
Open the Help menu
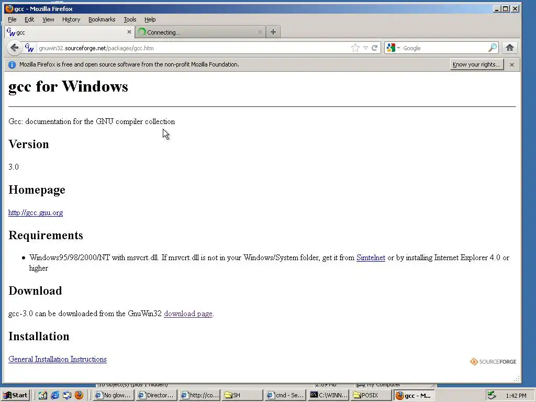point(150,19)
